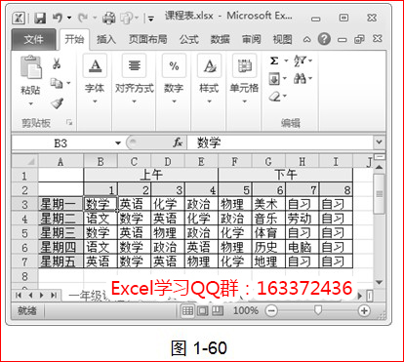
Task: Switch to Page Layout view icon
Action: pos(202,311)
